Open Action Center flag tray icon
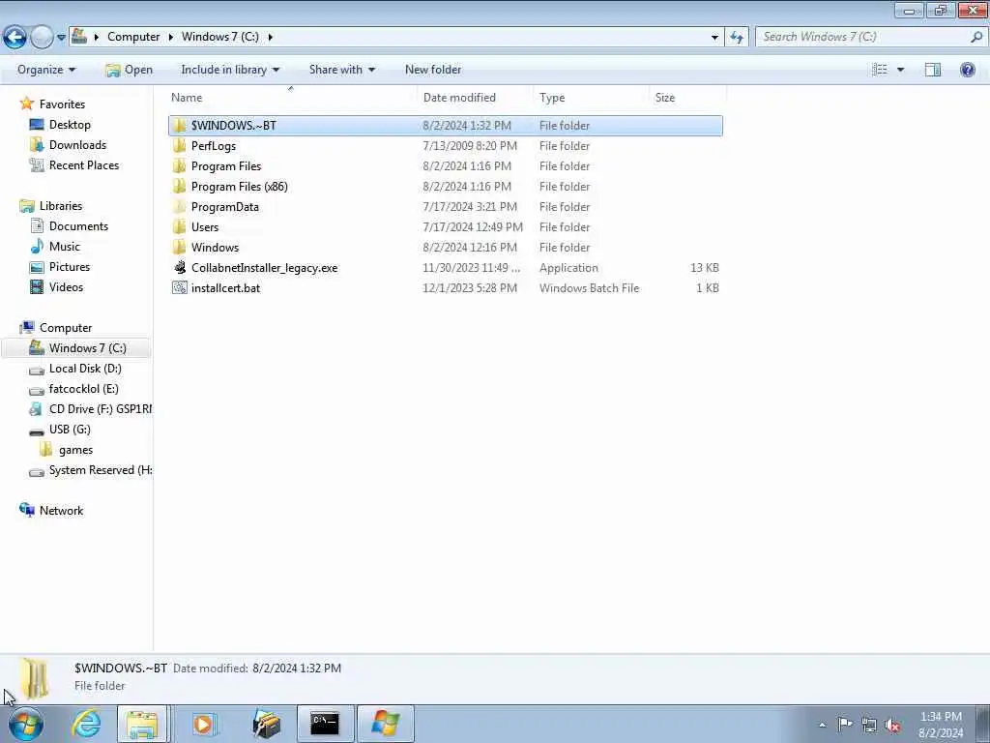The image size is (990, 743). point(845,725)
